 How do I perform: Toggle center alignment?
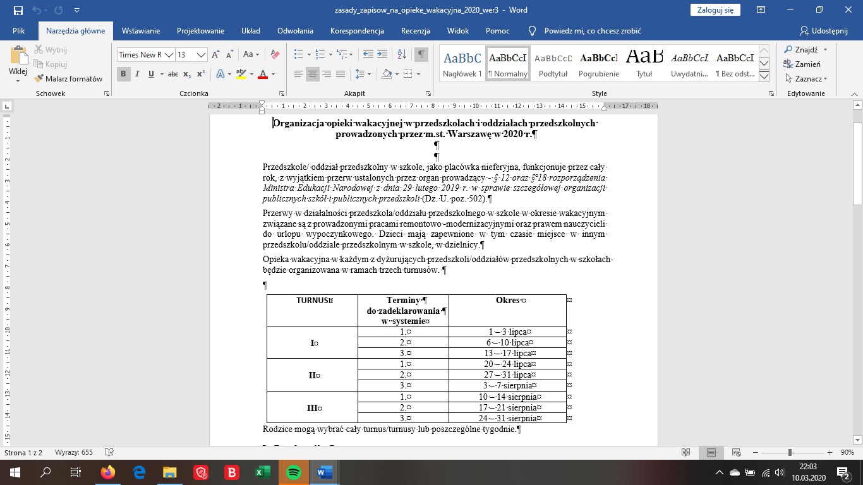(x=313, y=74)
